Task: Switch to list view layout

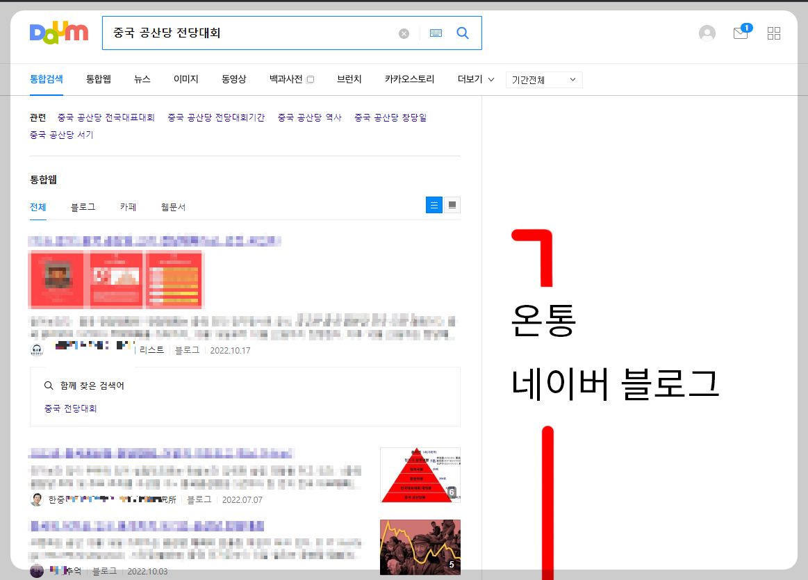Action: 434,205
